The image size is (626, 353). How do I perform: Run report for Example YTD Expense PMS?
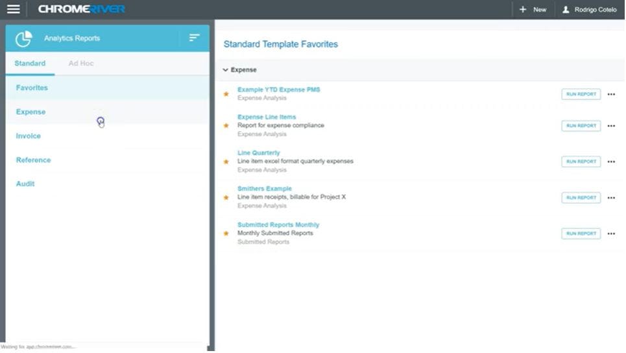click(581, 94)
